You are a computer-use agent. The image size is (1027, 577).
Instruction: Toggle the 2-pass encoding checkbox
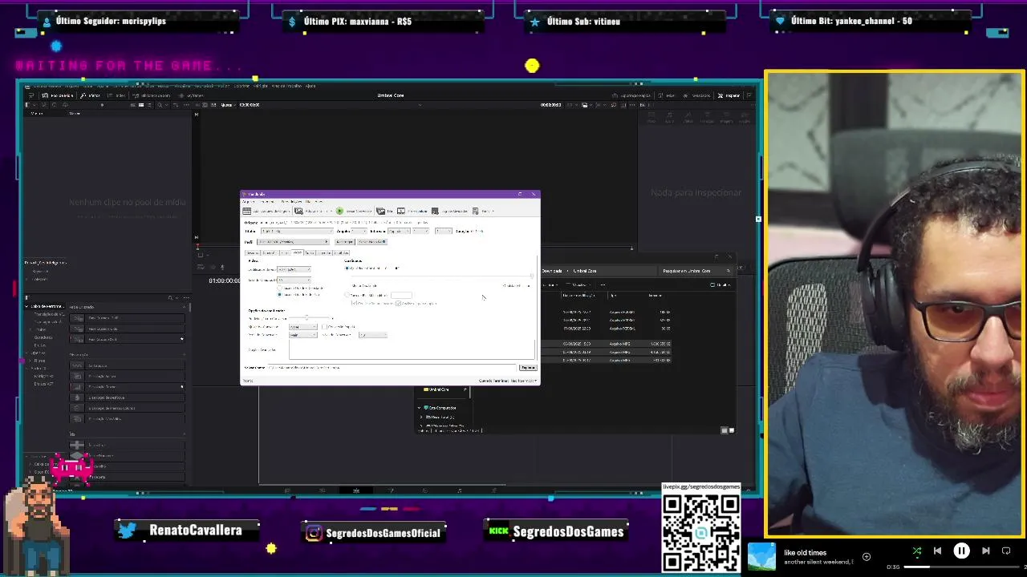click(x=354, y=303)
